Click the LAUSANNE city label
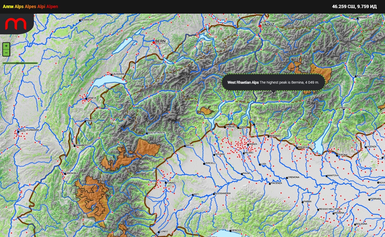 pos(118,74)
